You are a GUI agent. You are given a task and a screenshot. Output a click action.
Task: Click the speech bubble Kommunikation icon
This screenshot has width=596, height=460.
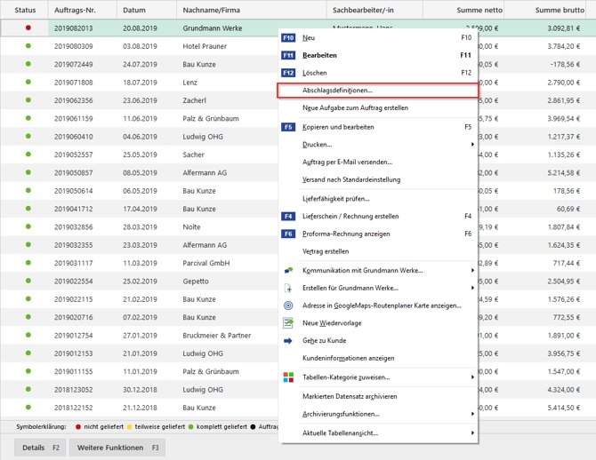tap(288, 271)
